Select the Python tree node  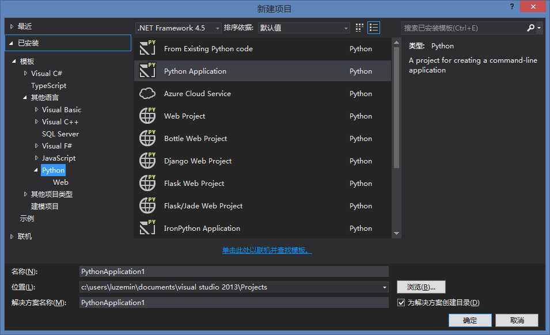tap(54, 170)
